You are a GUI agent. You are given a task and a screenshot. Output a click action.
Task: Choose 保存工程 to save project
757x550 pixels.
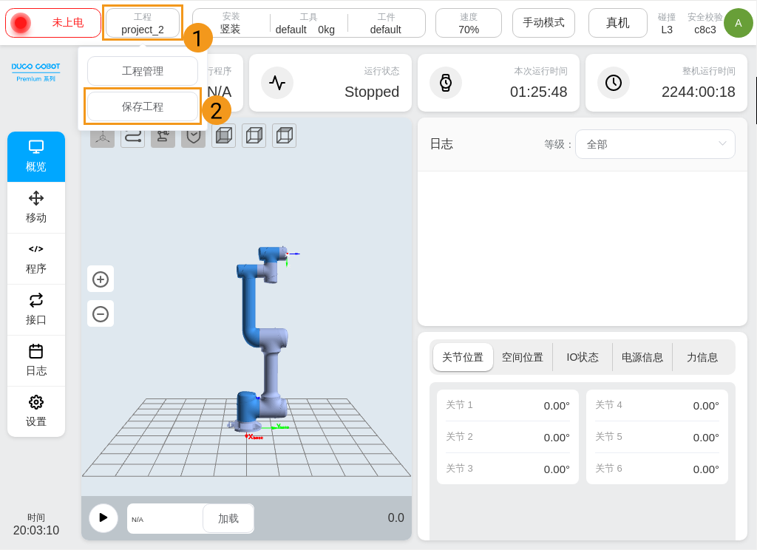[x=143, y=106]
